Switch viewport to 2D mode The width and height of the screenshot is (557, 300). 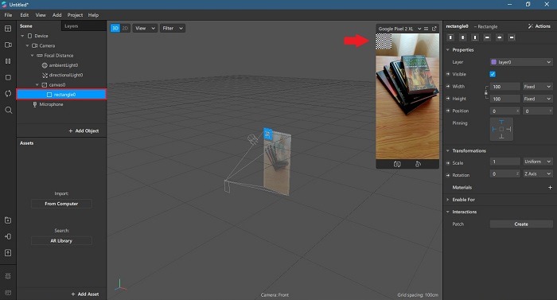125,28
